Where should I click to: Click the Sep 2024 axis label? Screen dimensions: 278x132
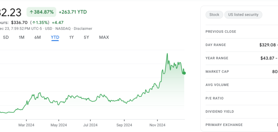(x=124, y=125)
